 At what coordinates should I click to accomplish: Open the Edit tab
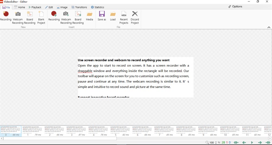point(49,7)
